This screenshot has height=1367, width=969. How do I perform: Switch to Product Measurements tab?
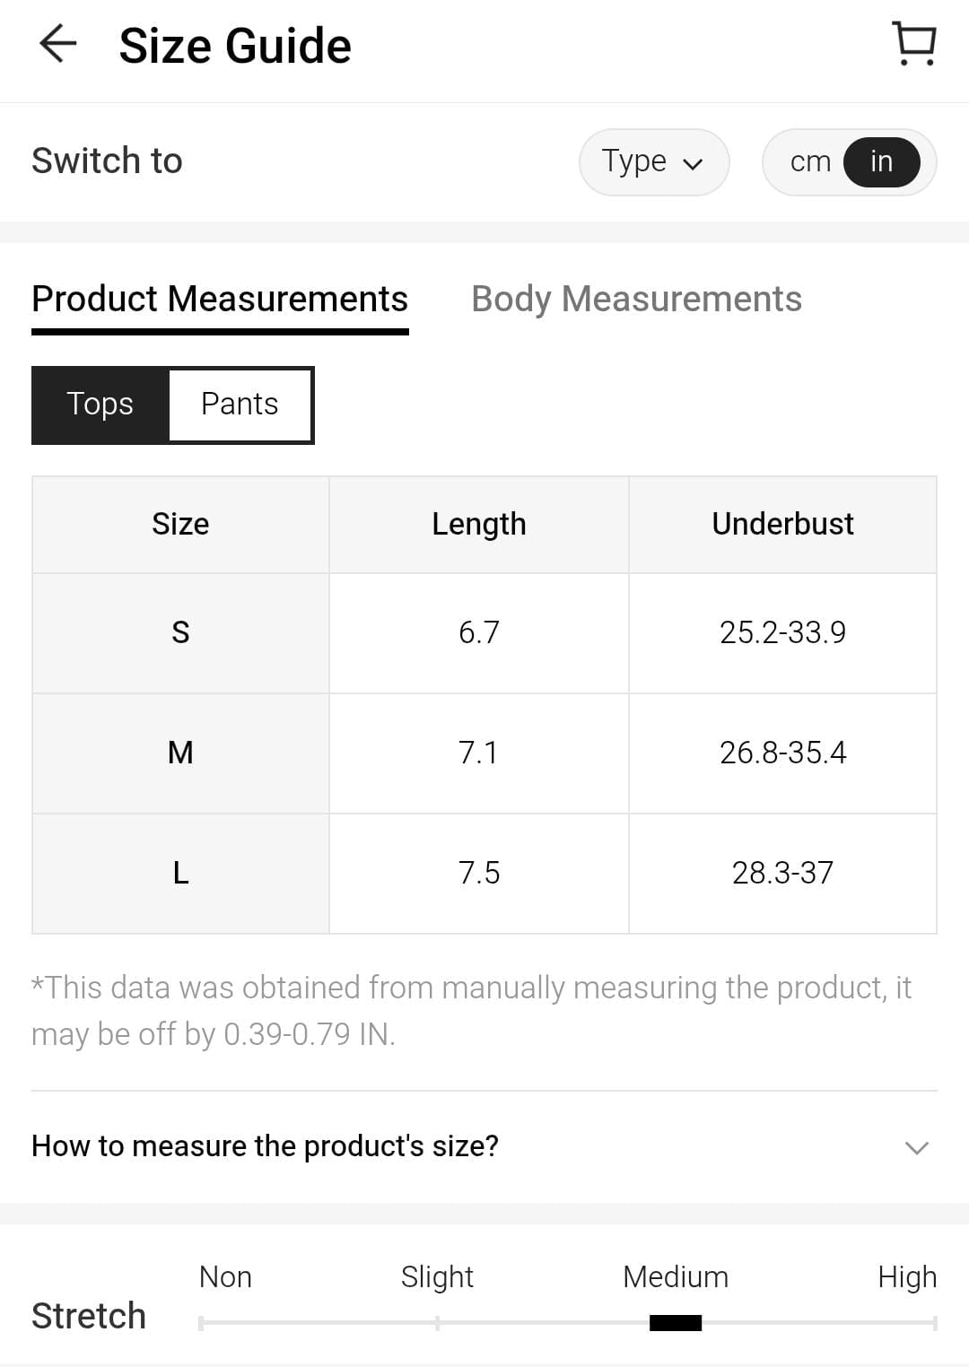[220, 300]
